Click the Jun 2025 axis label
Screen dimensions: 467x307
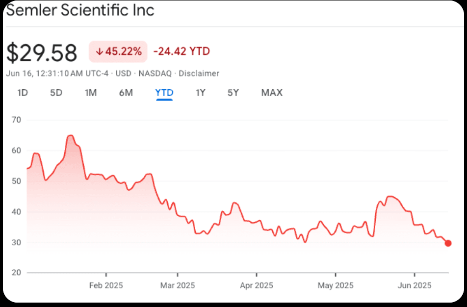point(415,285)
